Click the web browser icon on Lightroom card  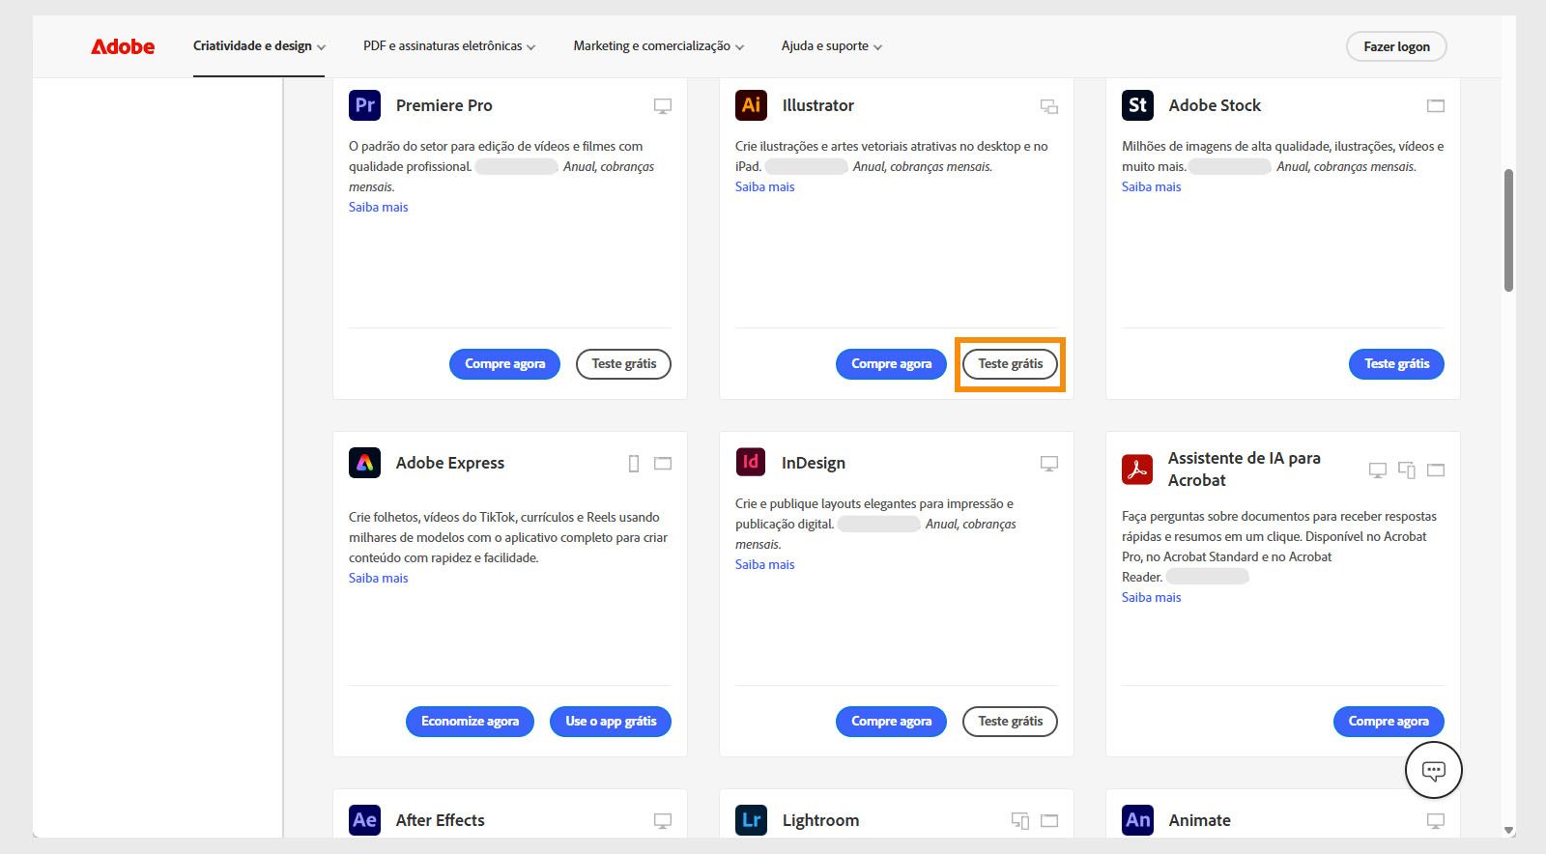(1049, 821)
